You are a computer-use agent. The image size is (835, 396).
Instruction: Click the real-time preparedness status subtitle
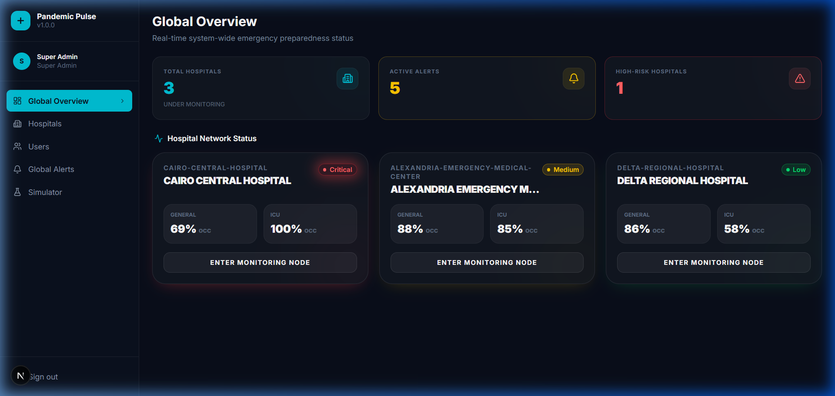click(253, 38)
